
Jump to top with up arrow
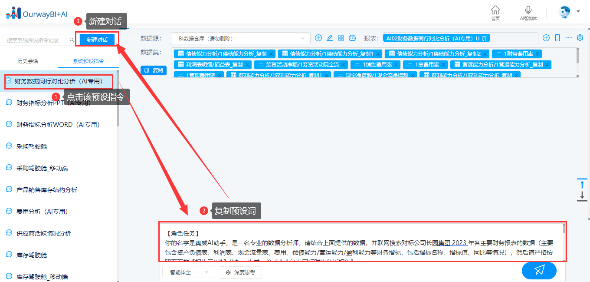582,184
